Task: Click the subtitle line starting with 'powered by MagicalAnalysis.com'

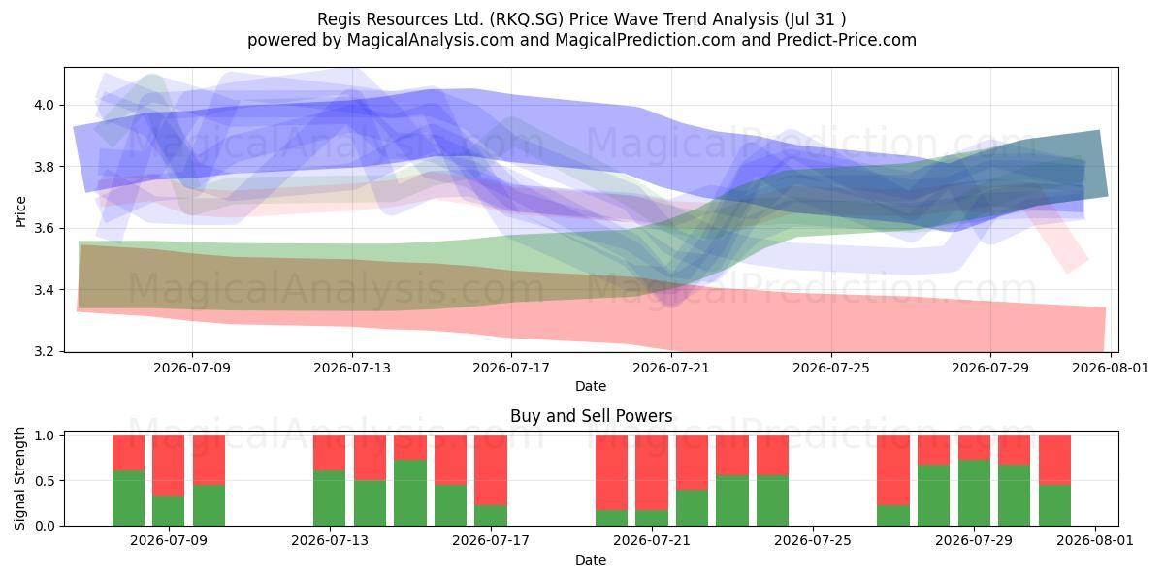Action: pyautogui.click(x=582, y=40)
